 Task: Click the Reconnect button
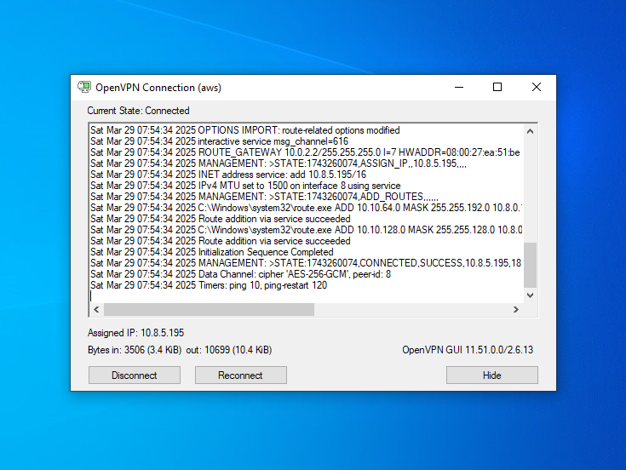pyautogui.click(x=241, y=375)
